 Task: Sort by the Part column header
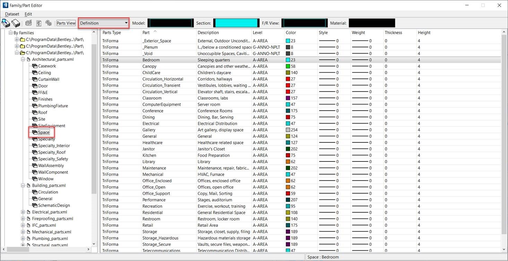168,32
